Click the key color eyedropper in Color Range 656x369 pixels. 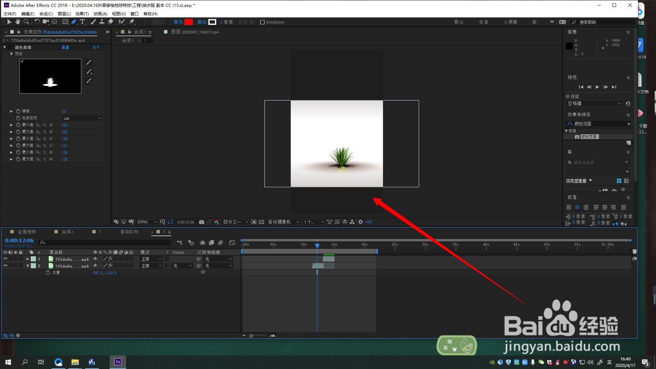[x=89, y=62]
